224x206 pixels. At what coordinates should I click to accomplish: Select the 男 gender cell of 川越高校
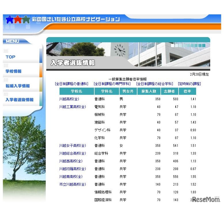[121, 99]
